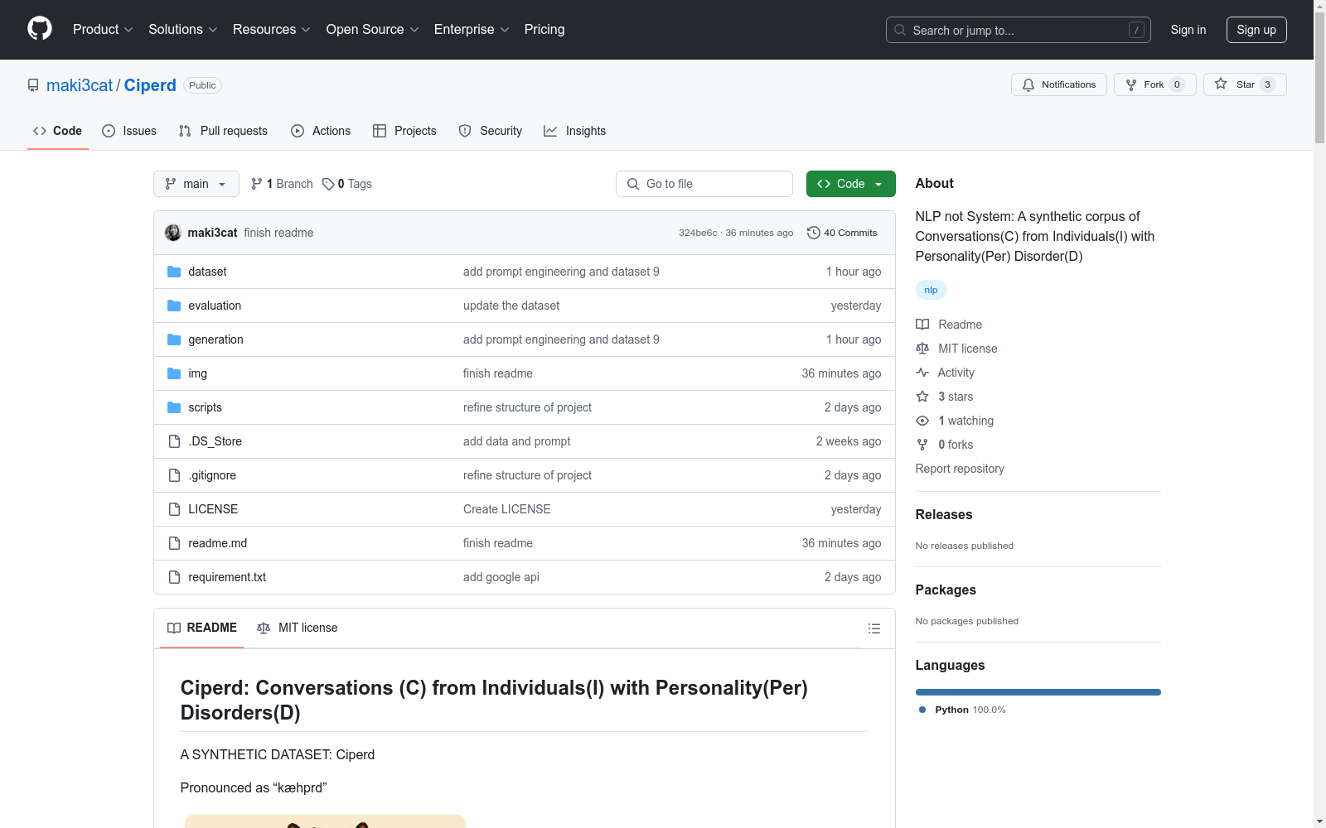This screenshot has height=828, width=1326.
Task: Click the Report repository link
Action: point(960,469)
